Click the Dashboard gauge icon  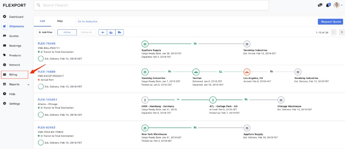point(4,17)
